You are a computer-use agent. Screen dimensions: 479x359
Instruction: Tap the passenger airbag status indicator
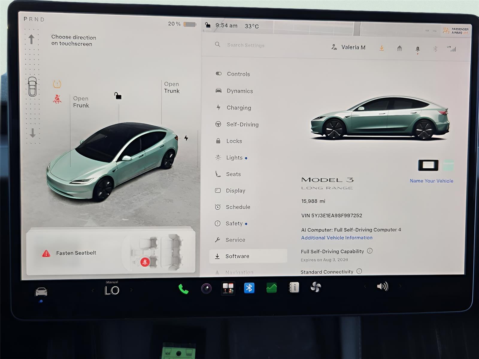coord(455,31)
